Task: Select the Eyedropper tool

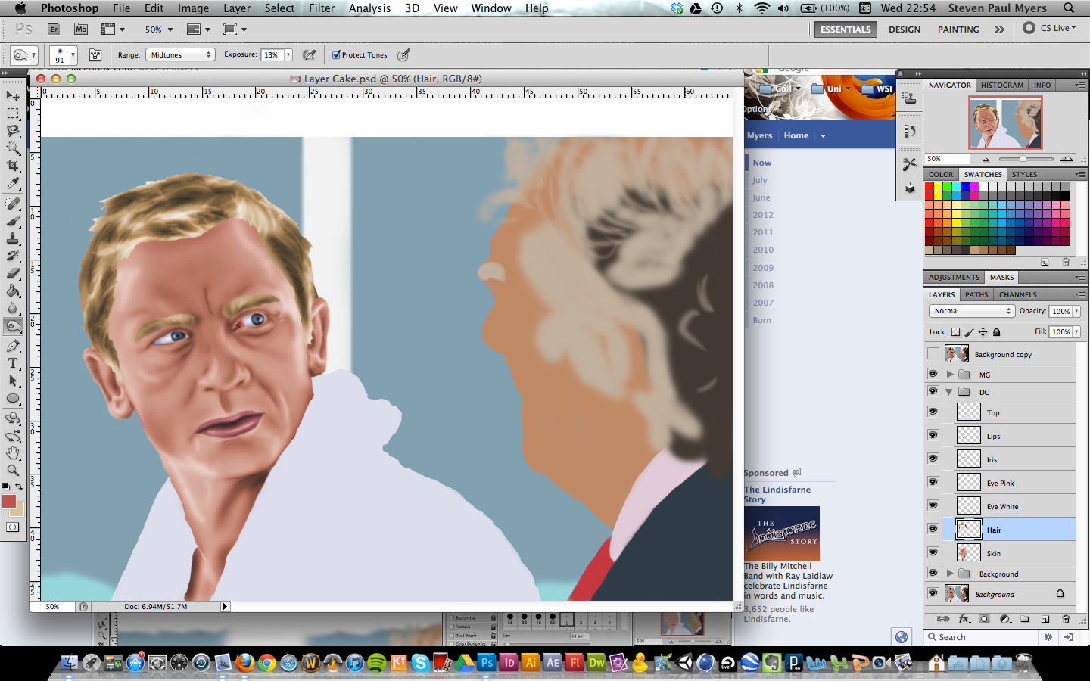Action: [13, 184]
